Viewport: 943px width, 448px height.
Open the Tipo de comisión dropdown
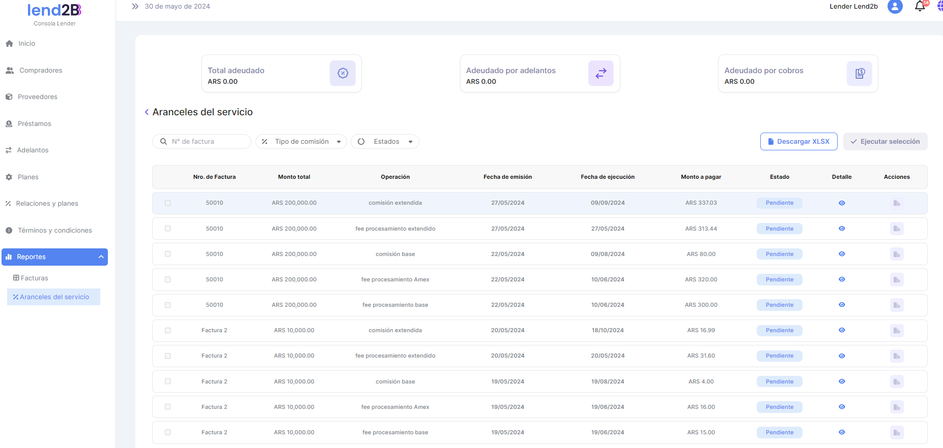(301, 142)
